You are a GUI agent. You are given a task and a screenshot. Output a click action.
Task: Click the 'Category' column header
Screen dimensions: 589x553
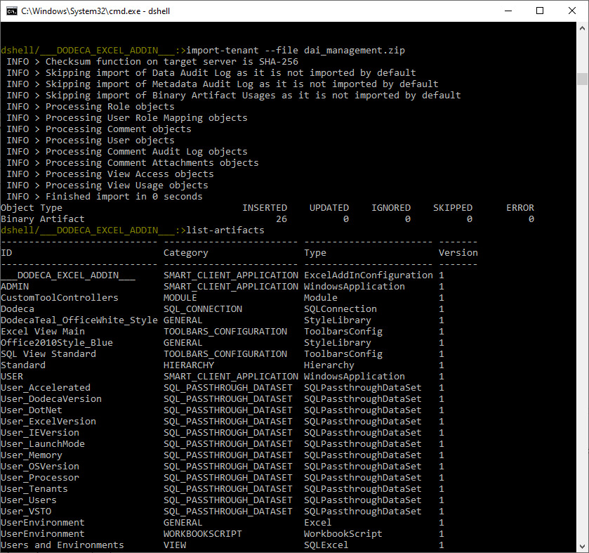pos(186,253)
